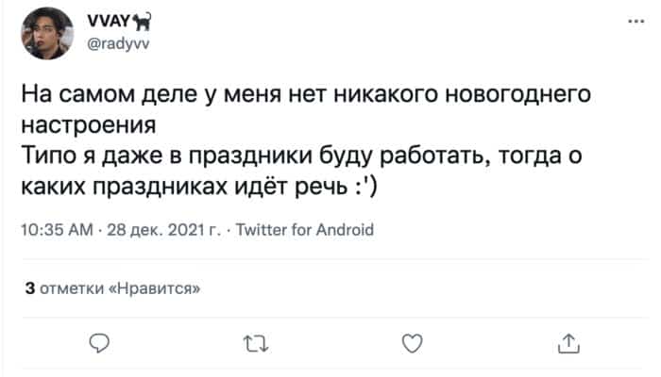Viewport: 661px width, 377px height.
Task: Select the VVAY display name
Action: click(x=109, y=21)
